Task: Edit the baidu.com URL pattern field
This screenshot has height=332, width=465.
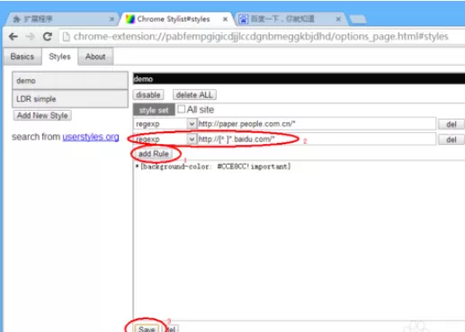Action: coord(317,139)
